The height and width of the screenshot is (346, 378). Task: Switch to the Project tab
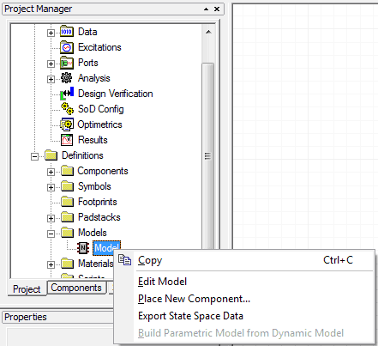coord(27,289)
